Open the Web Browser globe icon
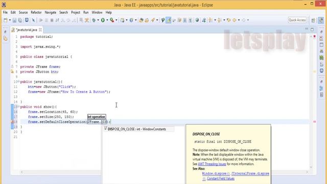 coord(197,20)
